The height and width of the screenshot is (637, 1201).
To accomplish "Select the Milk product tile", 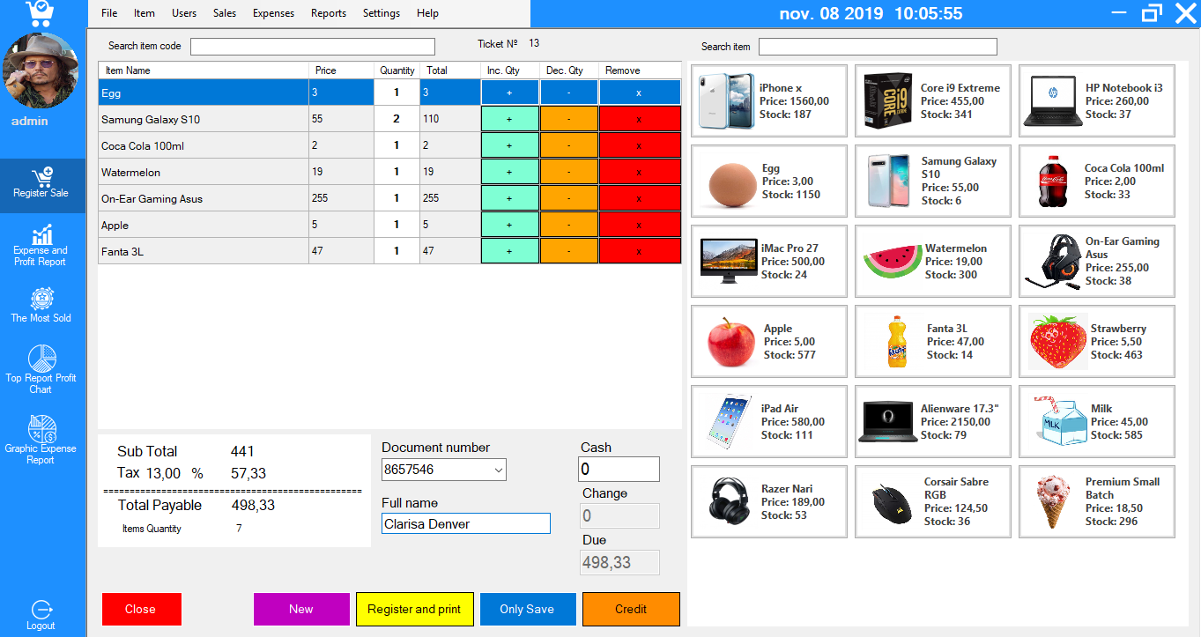I will pos(1096,421).
